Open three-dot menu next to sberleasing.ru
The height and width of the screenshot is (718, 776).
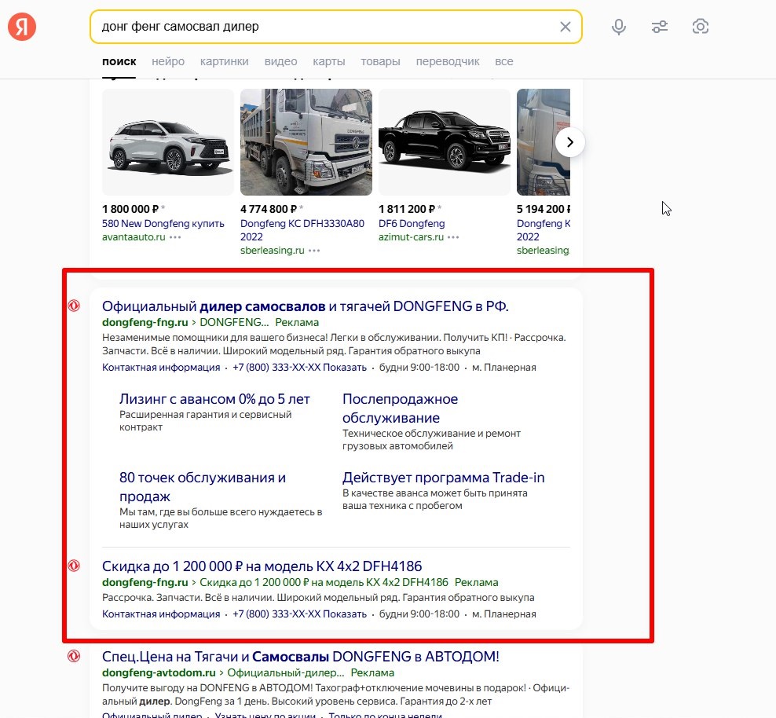point(314,251)
